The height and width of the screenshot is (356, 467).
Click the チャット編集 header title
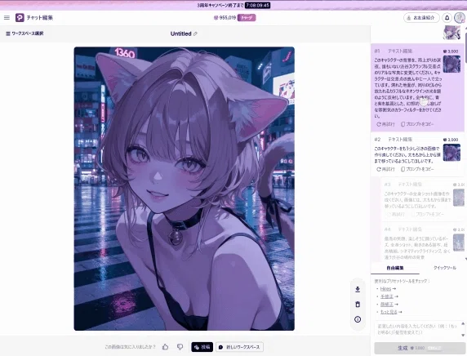(x=40, y=18)
